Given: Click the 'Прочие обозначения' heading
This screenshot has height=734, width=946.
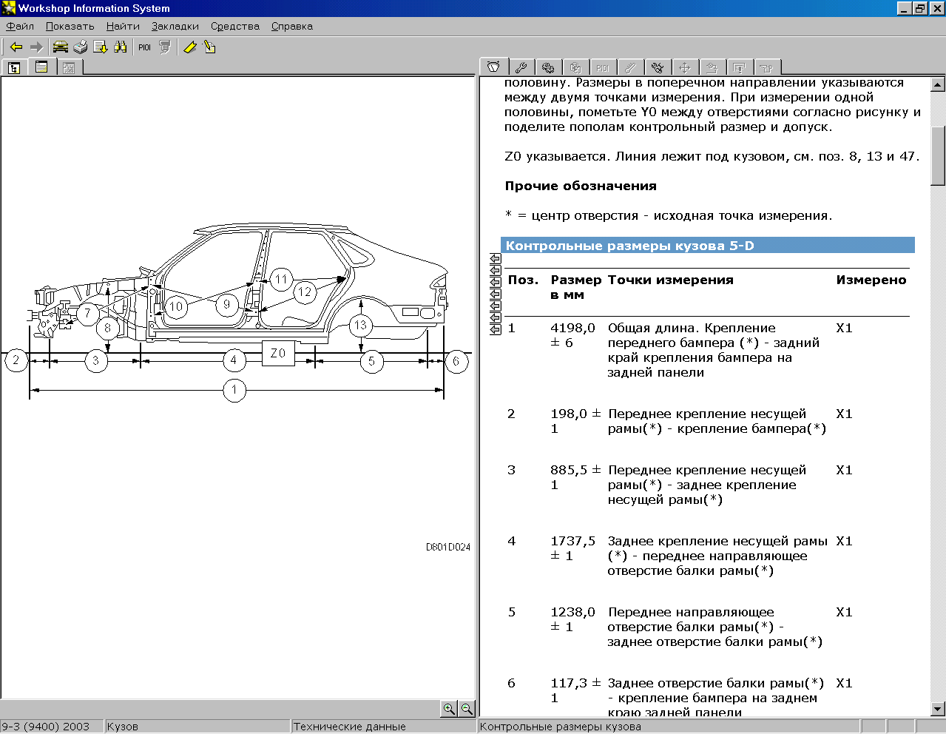Looking at the screenshot, I should tap(581, 186).
